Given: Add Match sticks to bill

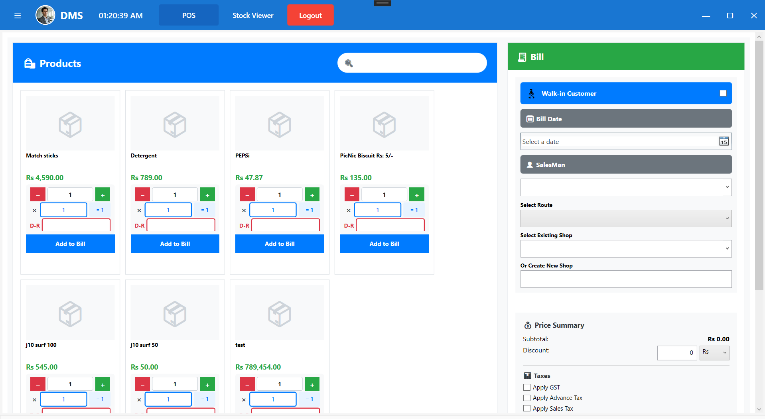Looking at the screenshot, I should (70, 244).
